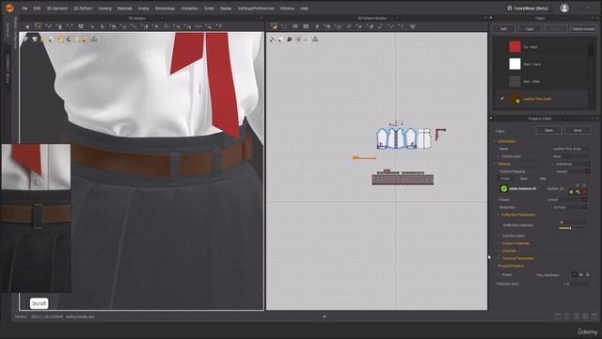Screen dimensions: 602x339
Task: Click the last layout icon in bottom-right corner
Action: click(x=594, y=316)
